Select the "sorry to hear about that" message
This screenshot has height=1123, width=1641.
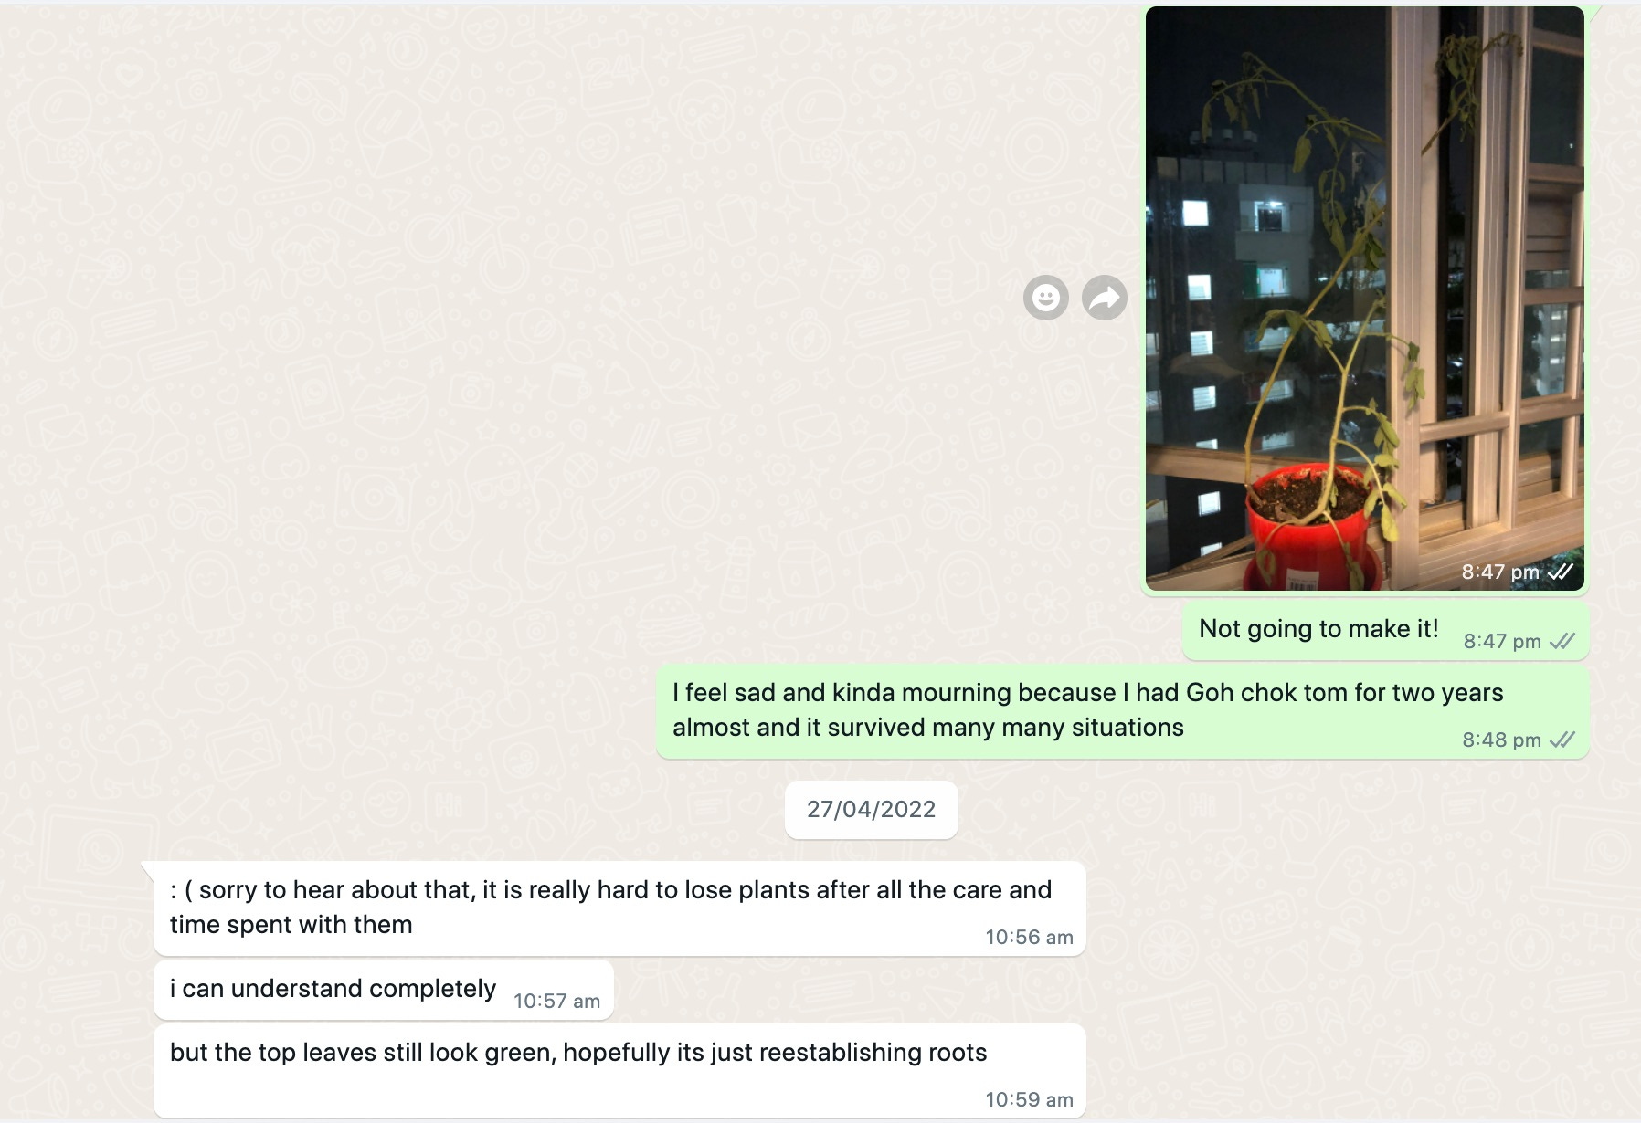pyautogui.click(x=619, y=908)
